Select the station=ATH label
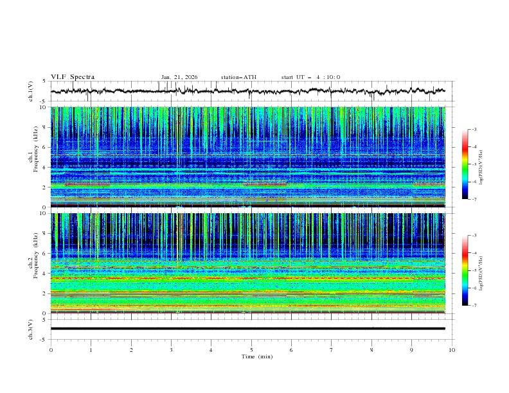This screenshot has height=393, width=509. pyautogui.click(x=238, y=77)
